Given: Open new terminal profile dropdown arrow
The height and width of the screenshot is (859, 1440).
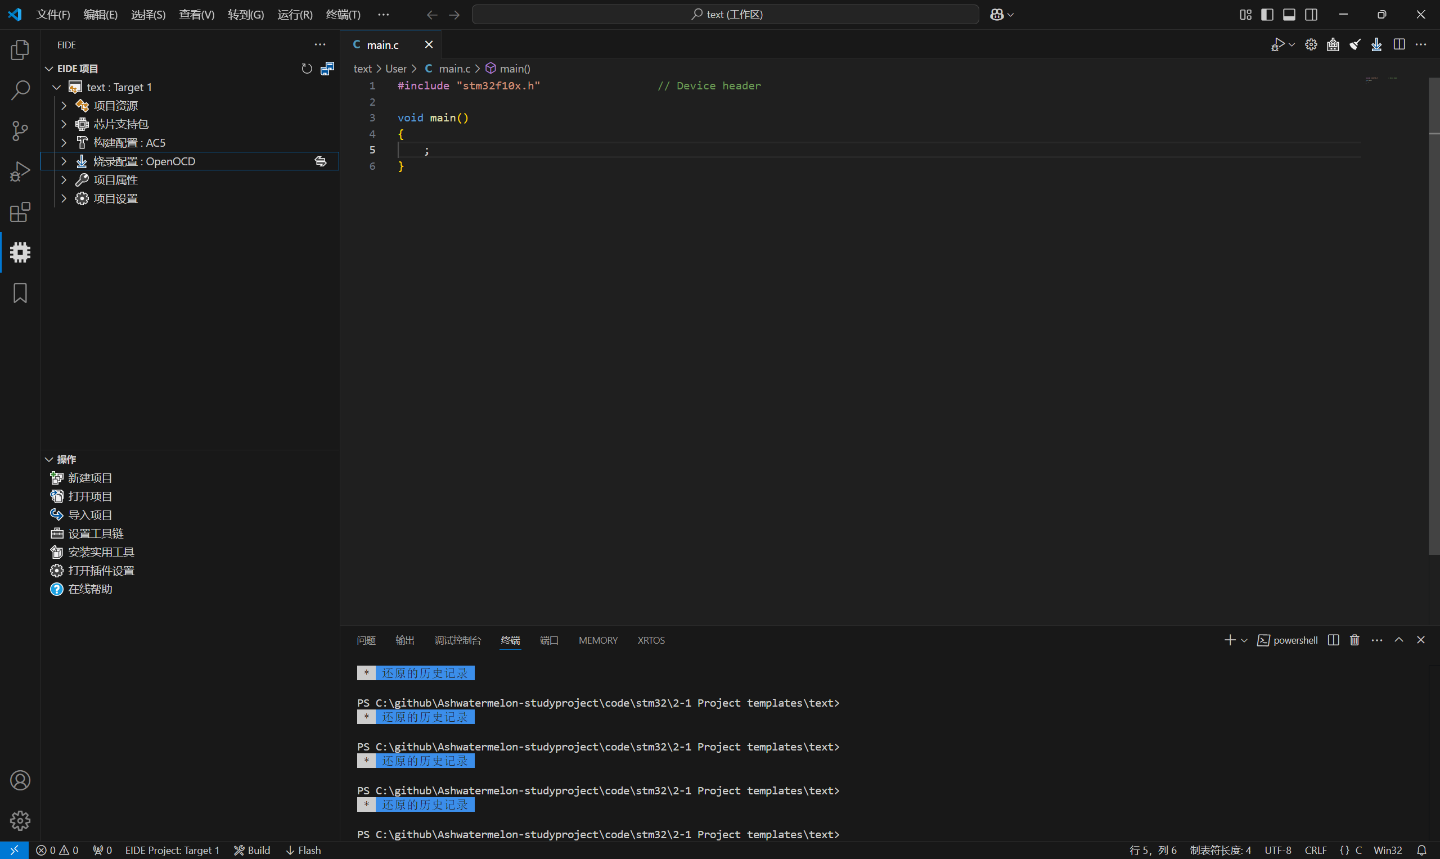Looking at the screenshot, I should 1244,640.
